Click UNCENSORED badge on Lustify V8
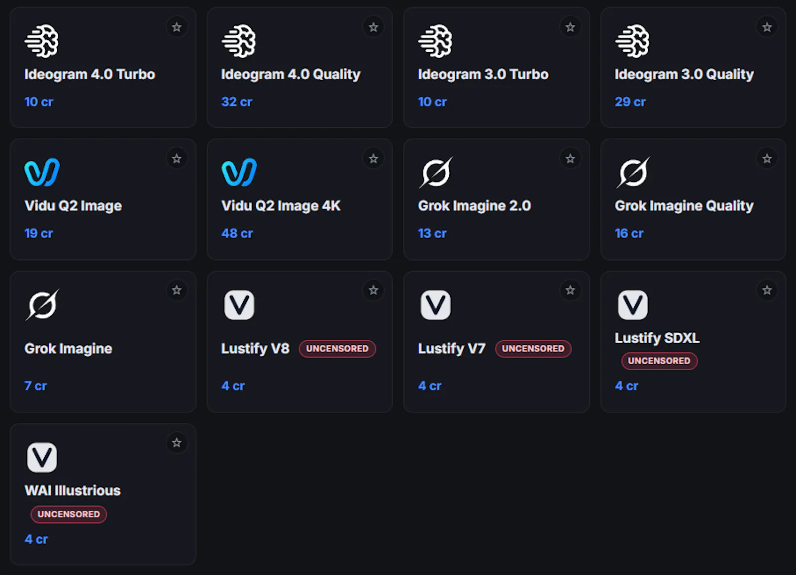 [x=337, y=349]
